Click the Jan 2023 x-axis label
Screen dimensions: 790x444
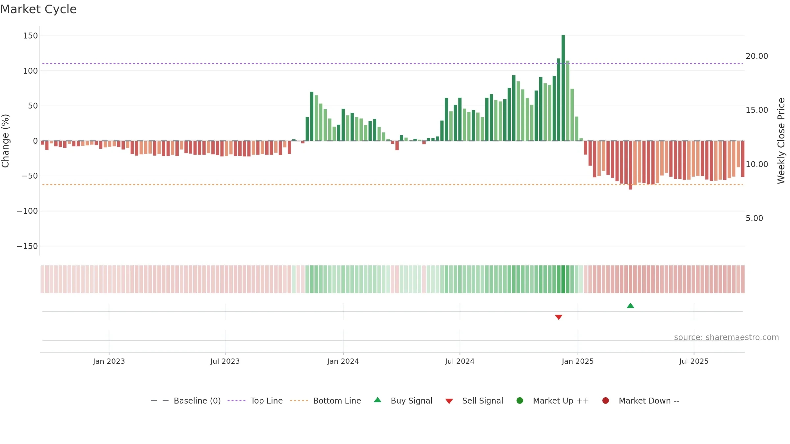pyautogui.click(x=109, y=361)
